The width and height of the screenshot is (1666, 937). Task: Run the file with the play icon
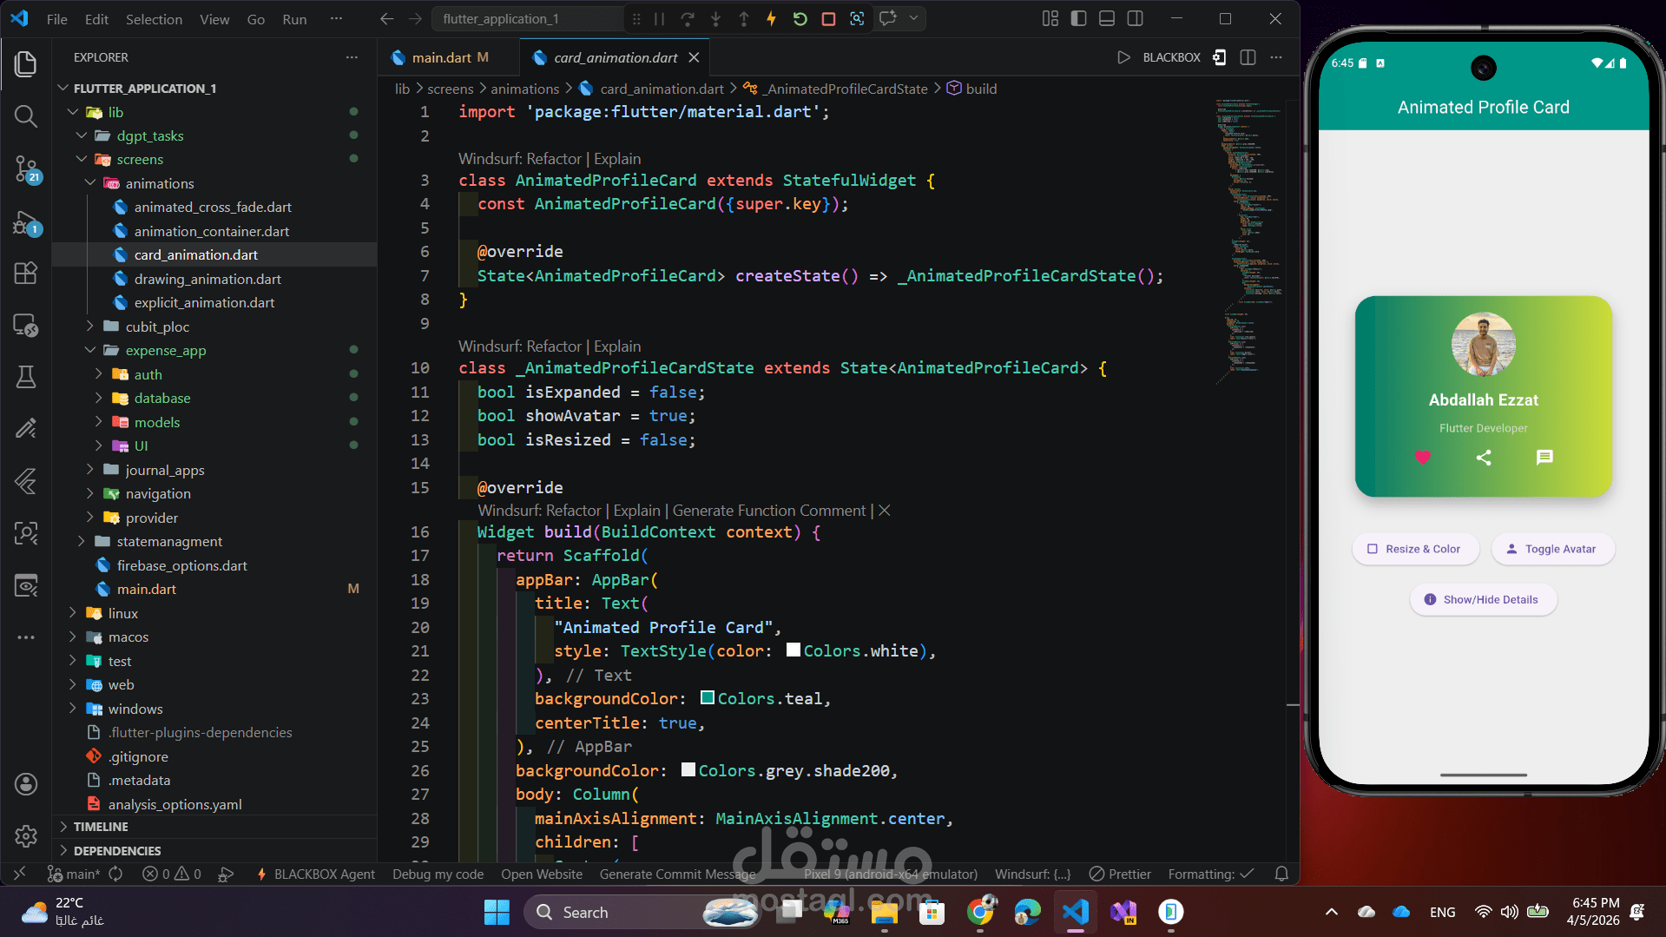tap(1123, 57)
